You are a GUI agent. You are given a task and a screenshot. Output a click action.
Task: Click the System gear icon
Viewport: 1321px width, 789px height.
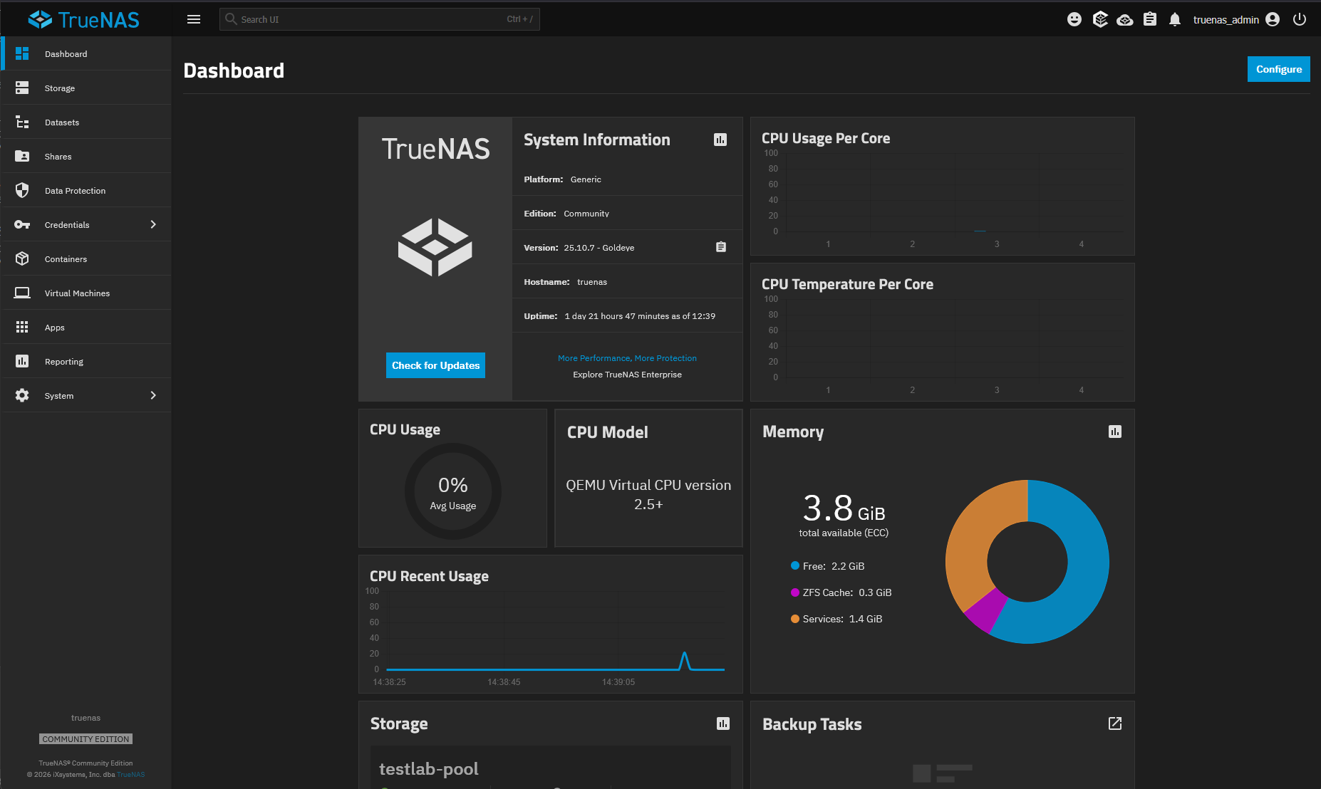click(22, 395)
